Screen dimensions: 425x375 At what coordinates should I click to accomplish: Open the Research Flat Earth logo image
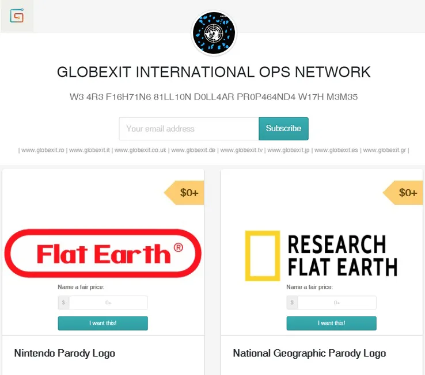pyautogui.click(x=321, y=255)
